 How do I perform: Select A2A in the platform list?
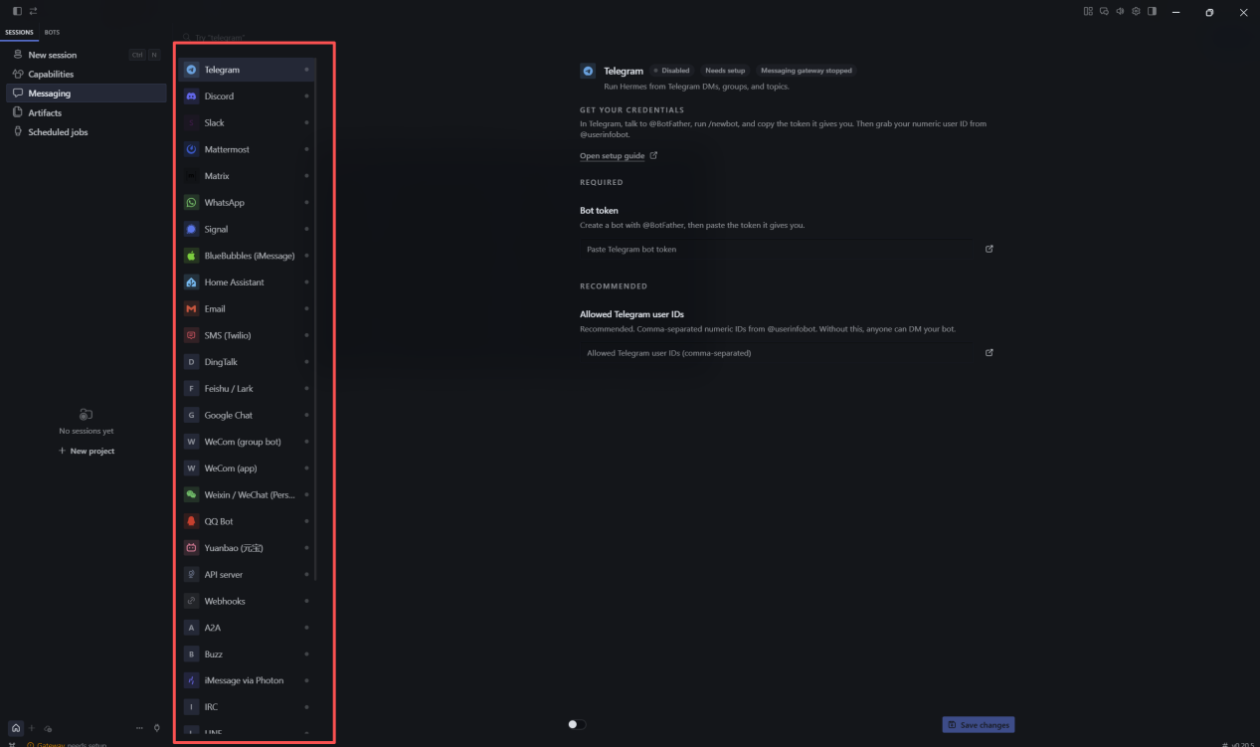(247, 628)
